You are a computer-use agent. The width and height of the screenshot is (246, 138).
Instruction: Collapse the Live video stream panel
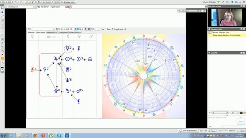click(x=241, y=6)
